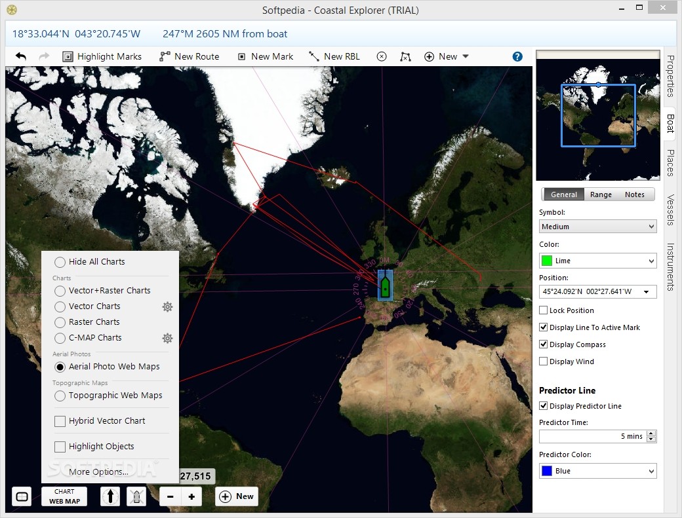Decrease Predictor Time with down arrow
This screenshot has width=682, height=518.
pyautogui.click(x=651, y=439)
